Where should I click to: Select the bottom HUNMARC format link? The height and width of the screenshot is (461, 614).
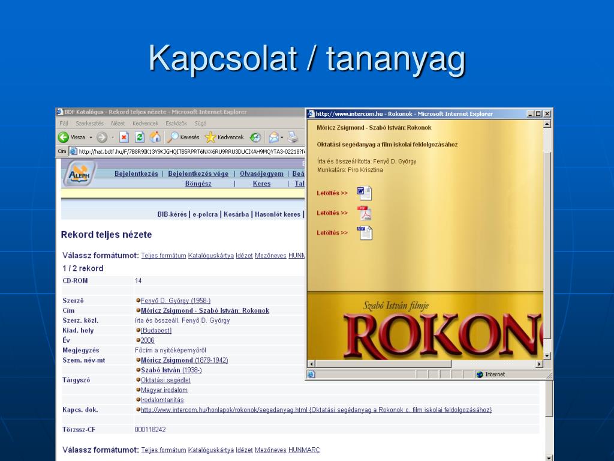[x=304, y=450]
